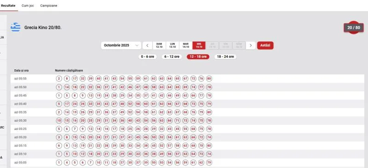368x168 pixels.
Task: Go to previous week with left arrow
Action: click(147, 45)
